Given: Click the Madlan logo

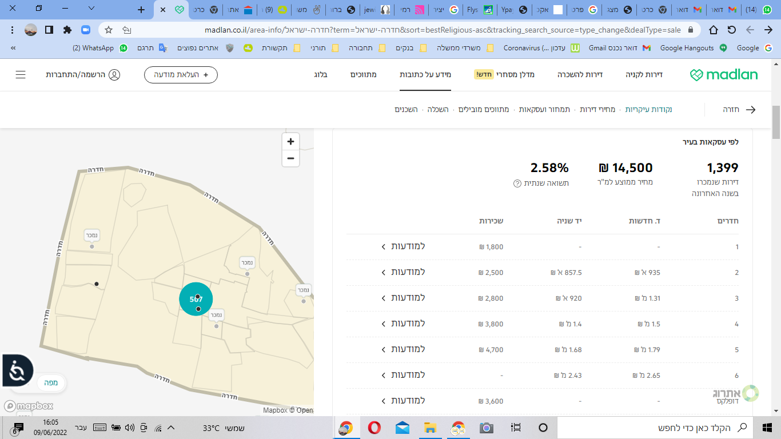Looking at the screenshot, I should point(723,75).
